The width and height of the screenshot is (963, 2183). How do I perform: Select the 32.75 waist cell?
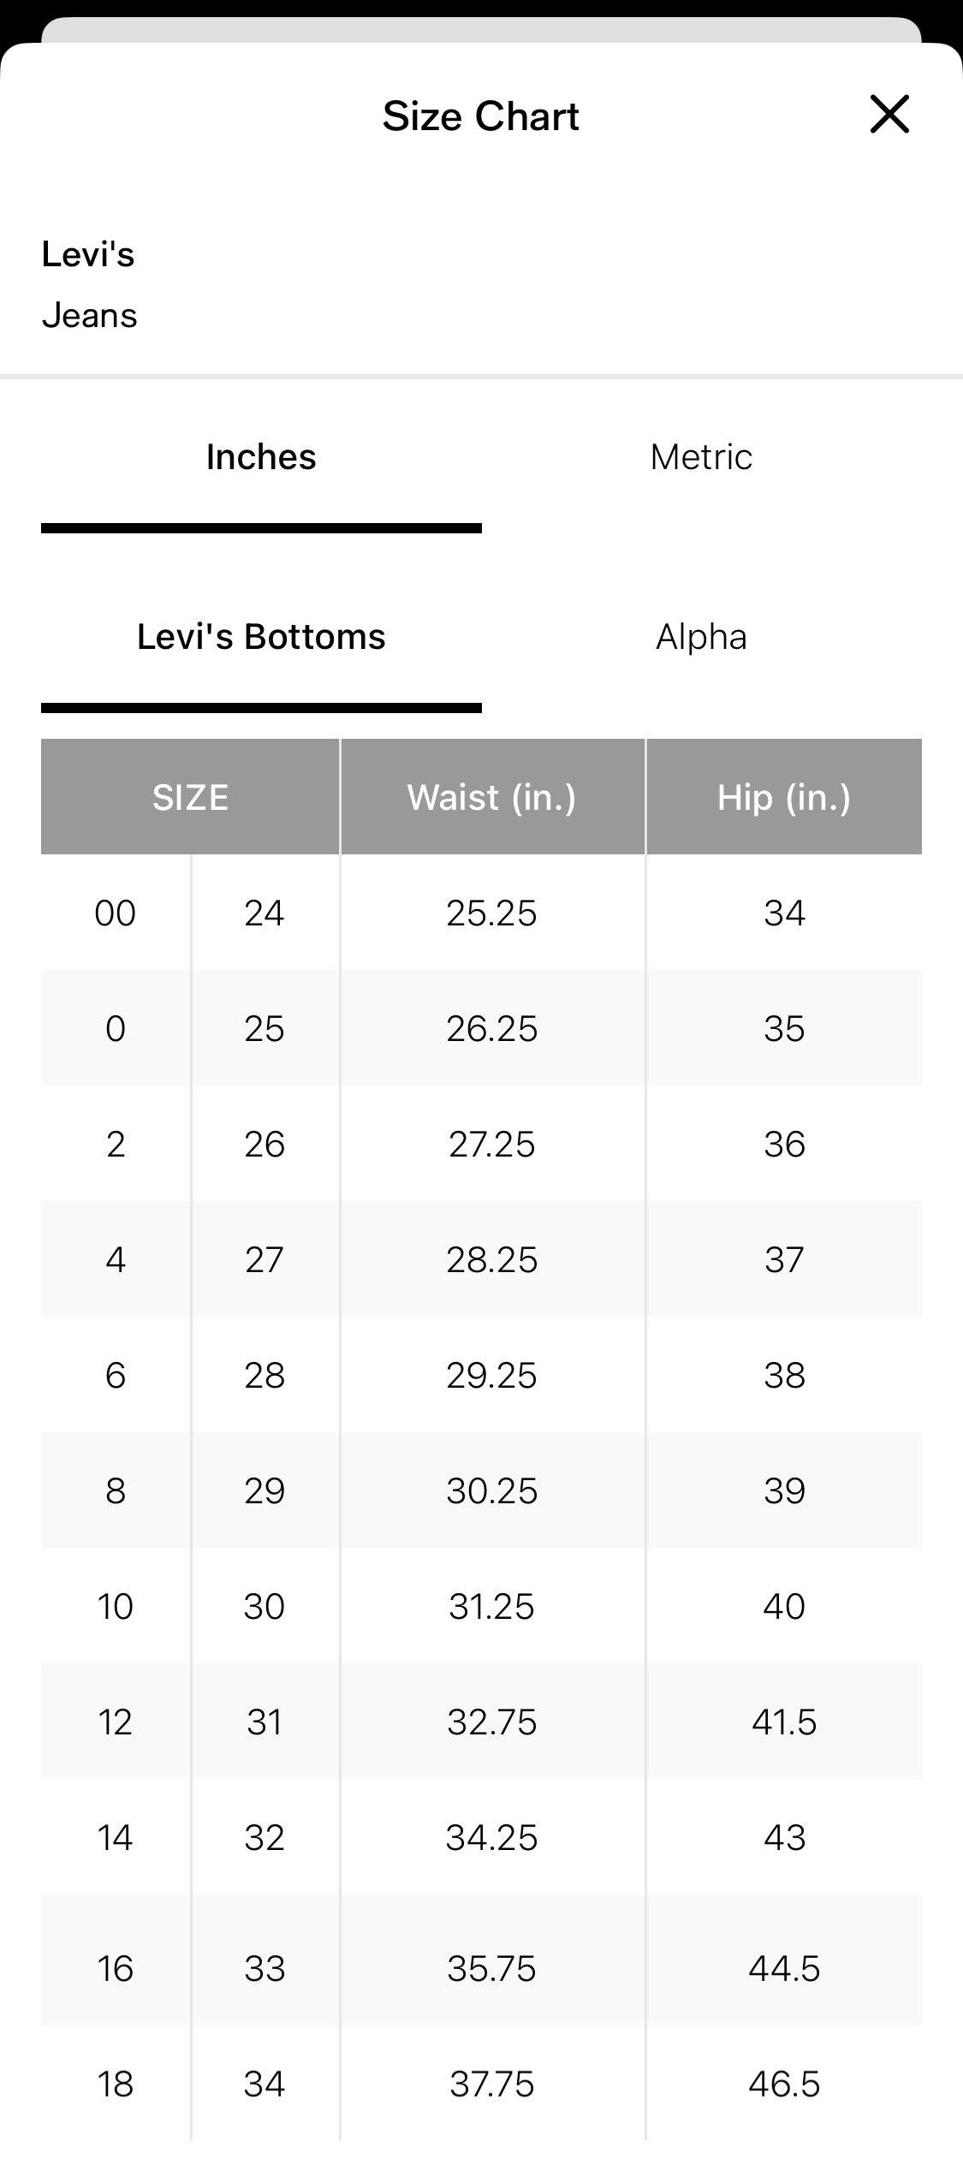pyautogui.click(x=492, y=1722)
